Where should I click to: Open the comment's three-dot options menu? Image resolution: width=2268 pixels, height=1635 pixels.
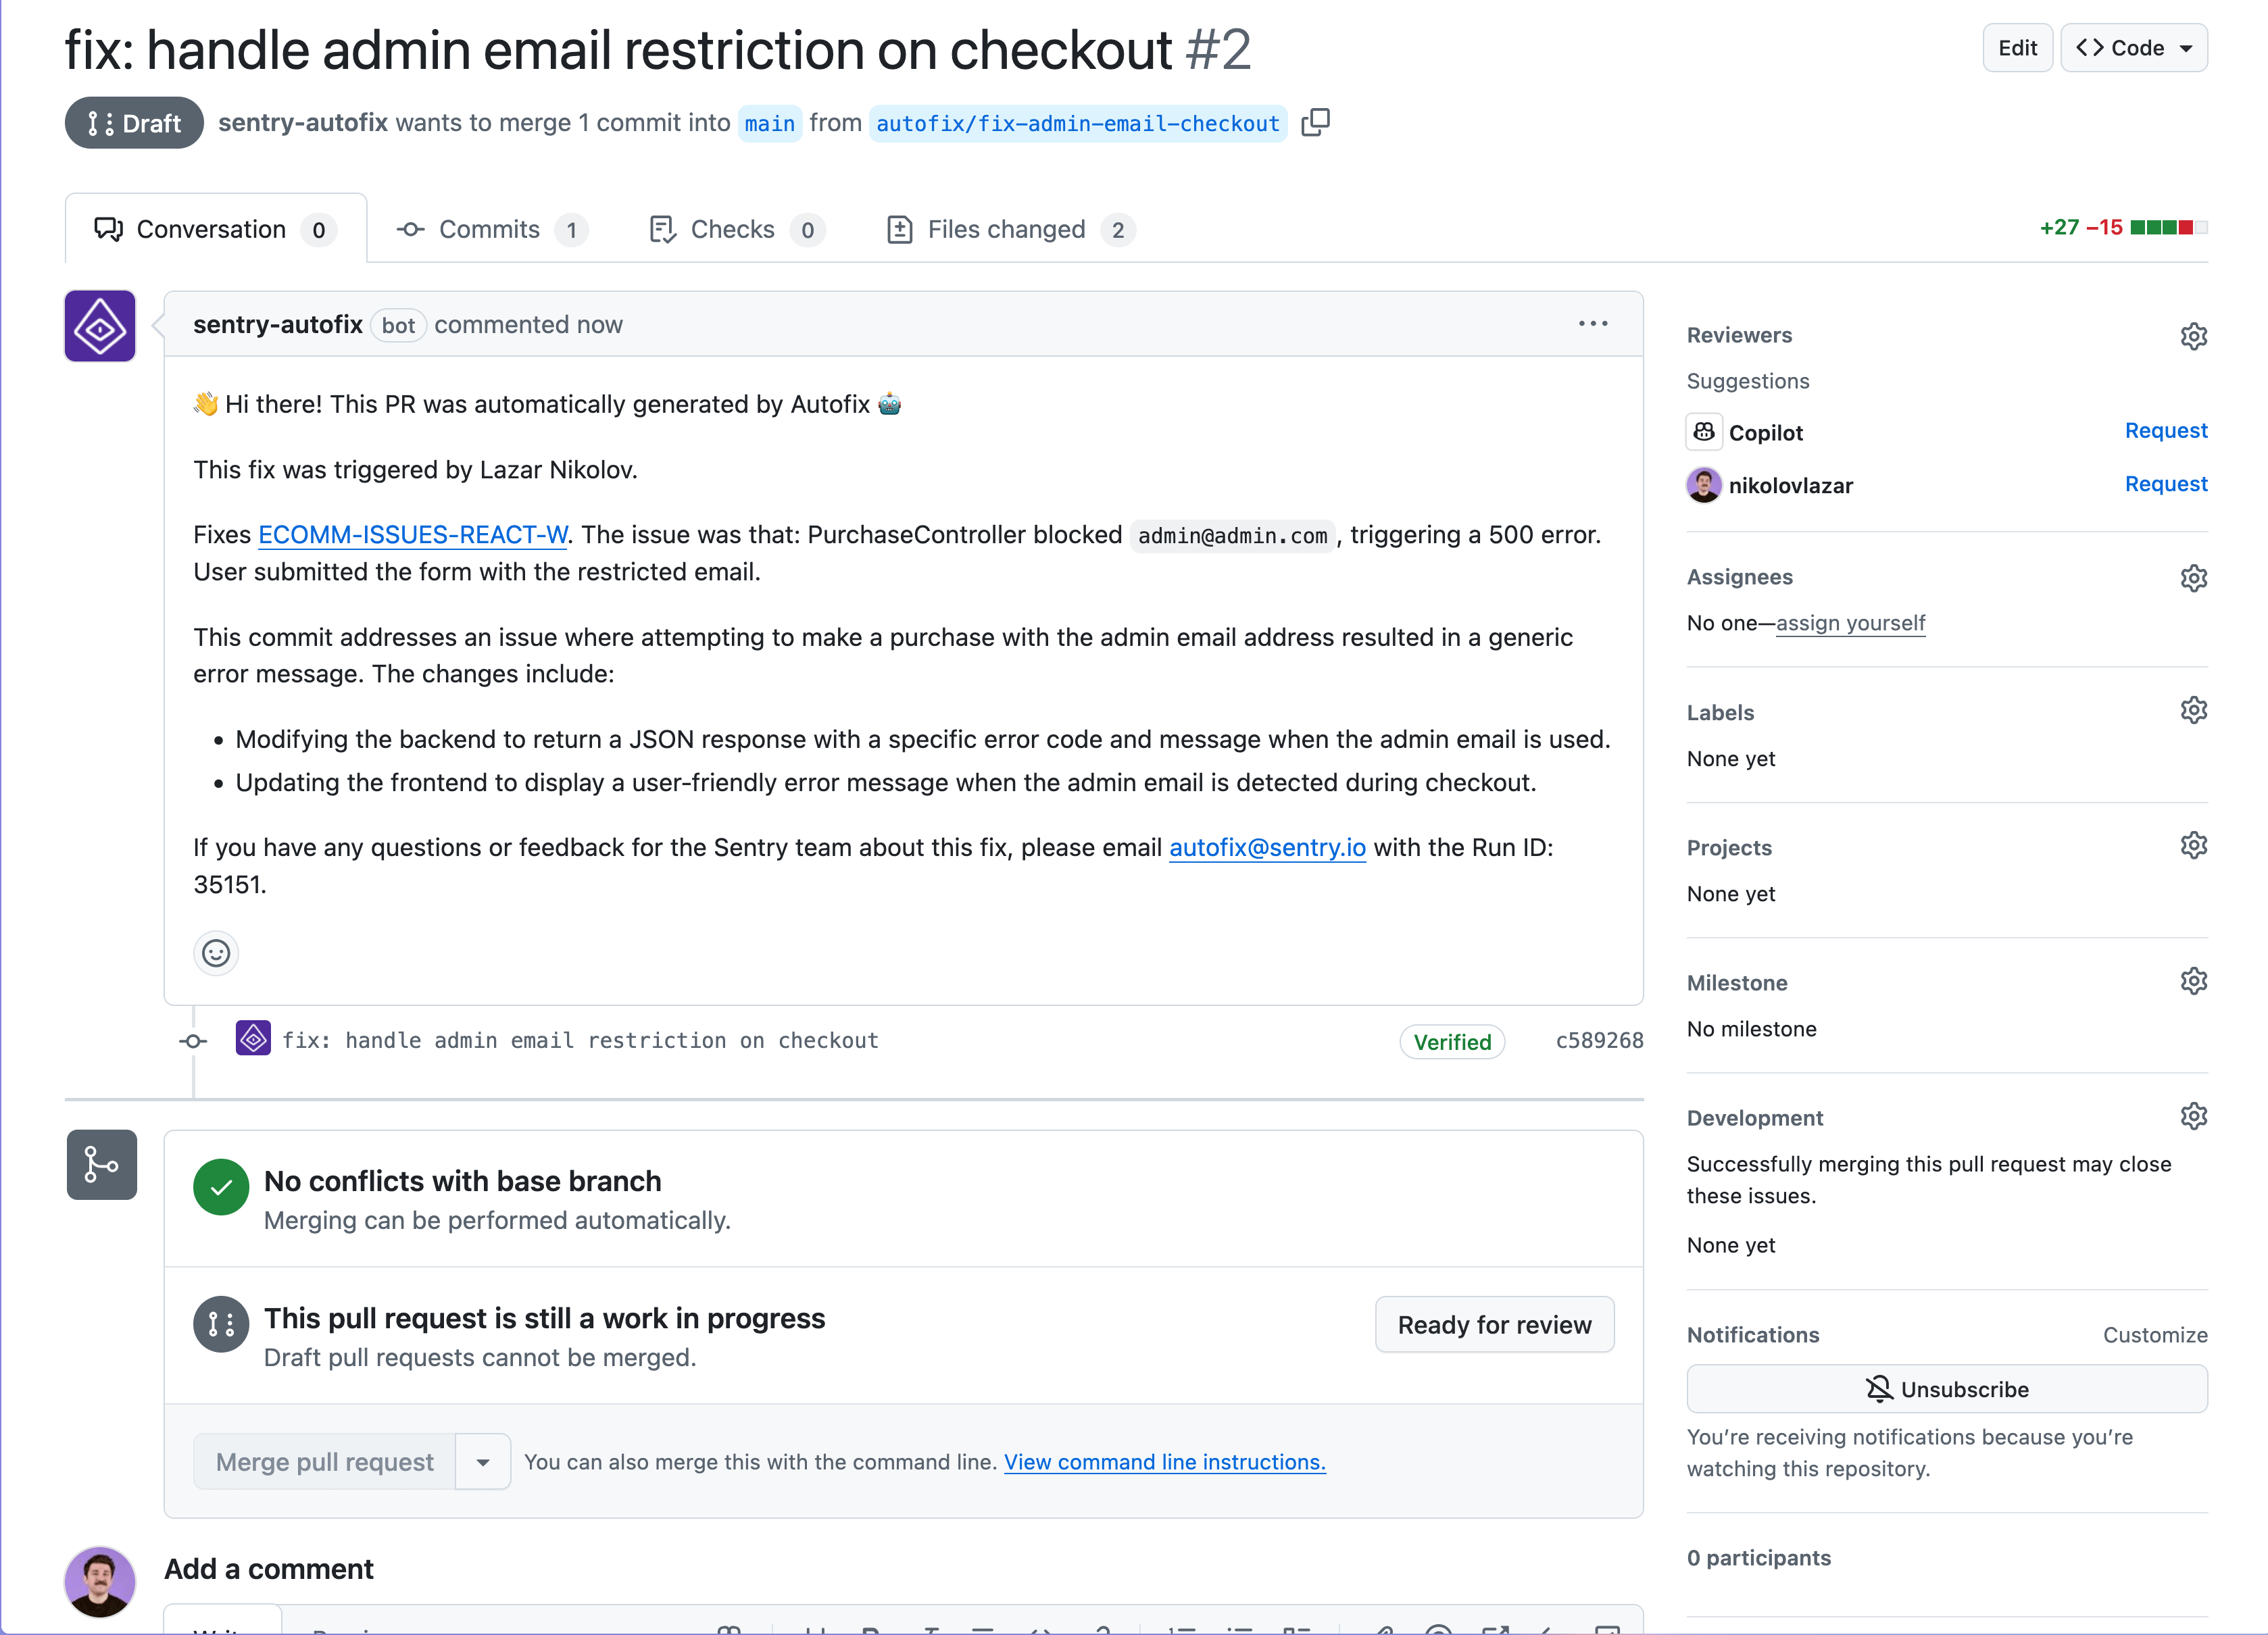click(x=1593, y=324)
